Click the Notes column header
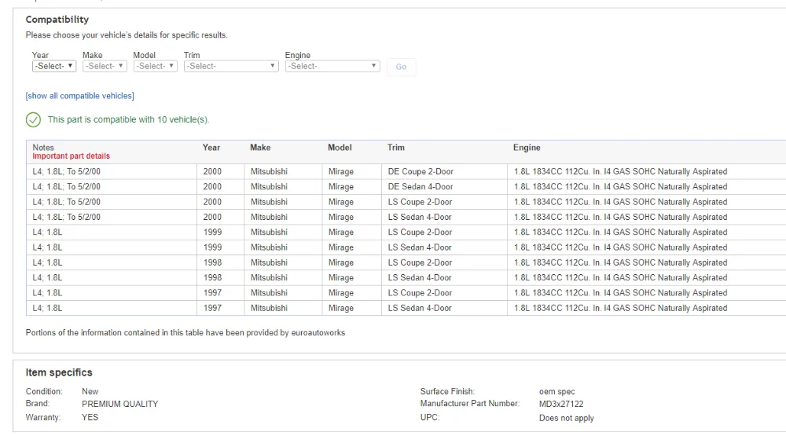This screenshot has width=786, height=436. (43, 148)
